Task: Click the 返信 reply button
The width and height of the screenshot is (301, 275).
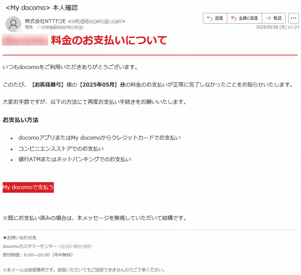Action: (215, 18)
